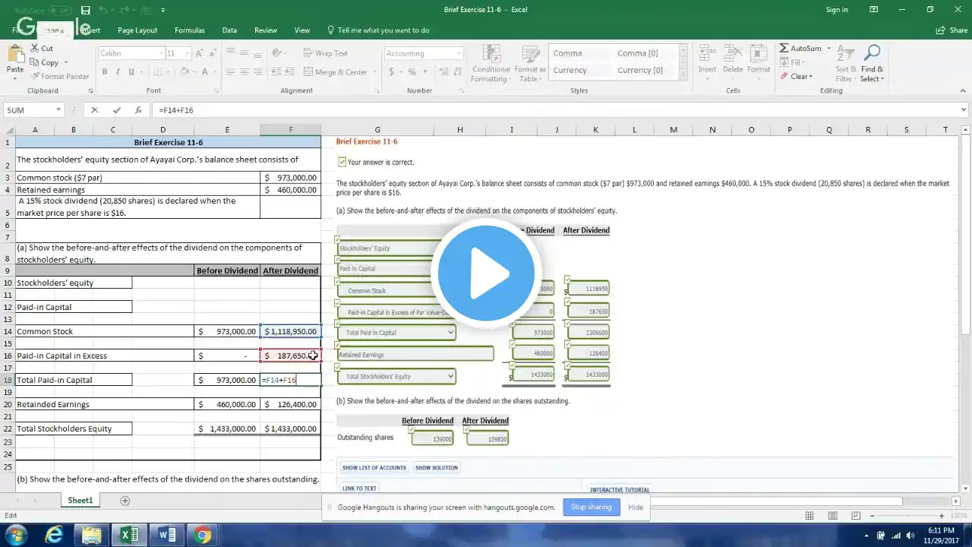Switch to the Formulas tab
Viewport: 972px width, 547px height.
(189, 30)
